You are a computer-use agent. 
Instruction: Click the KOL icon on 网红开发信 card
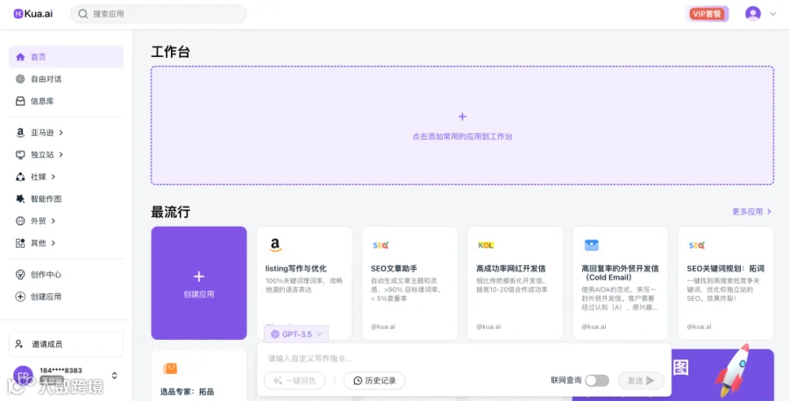[x=486, y=245]
